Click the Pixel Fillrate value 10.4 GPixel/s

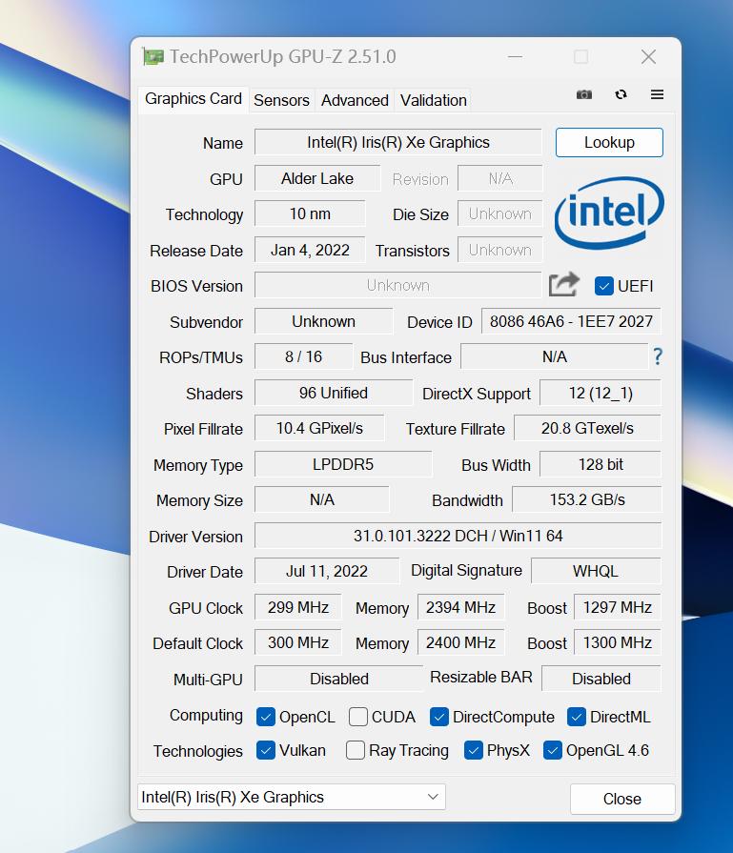(x=319, y=429)
